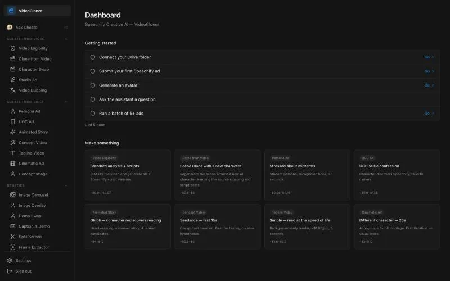Open the Settings gear icon
Screen dimensions: 450x281
coord(10,260)
